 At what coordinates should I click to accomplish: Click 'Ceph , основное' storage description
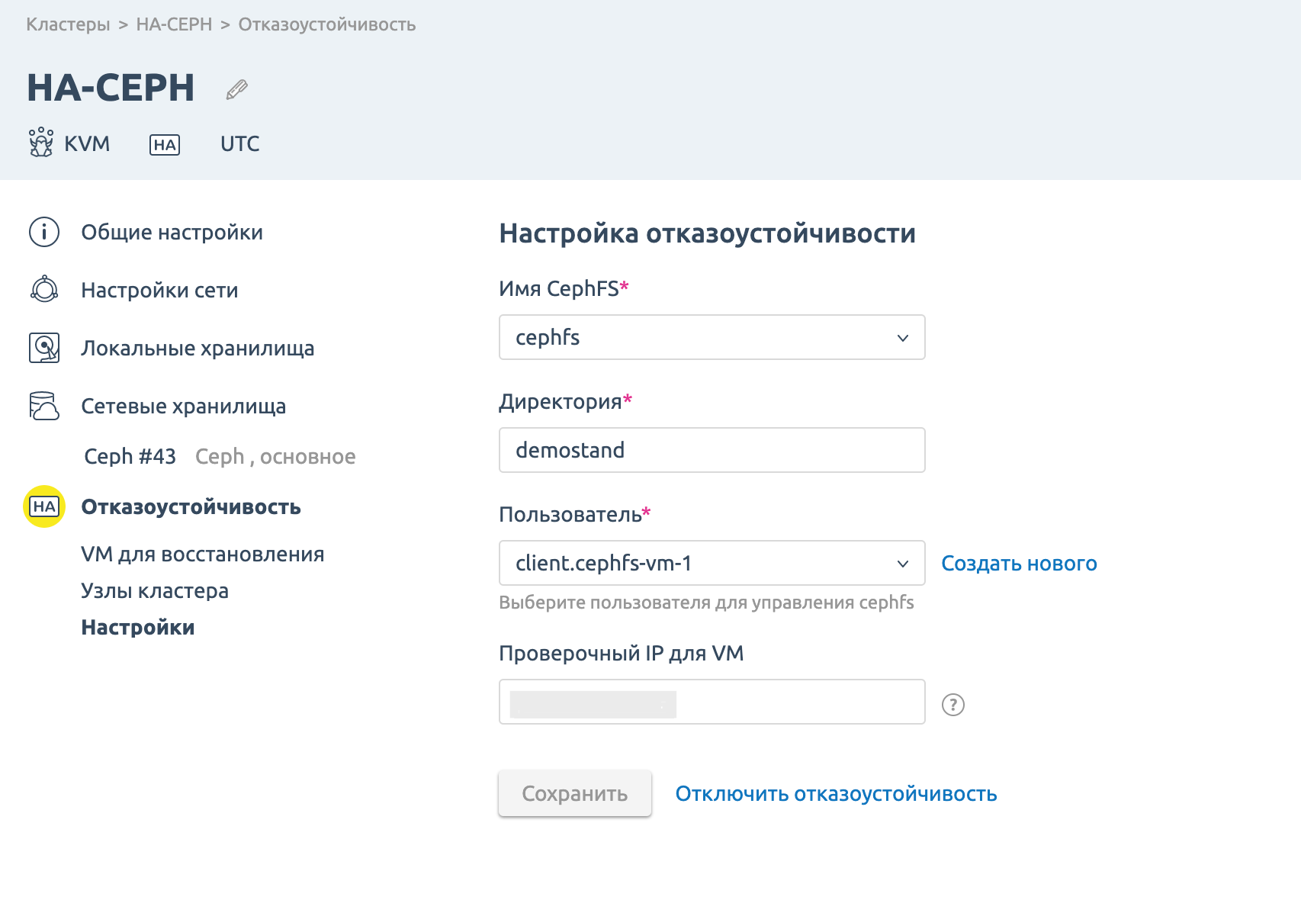point(275,456)
